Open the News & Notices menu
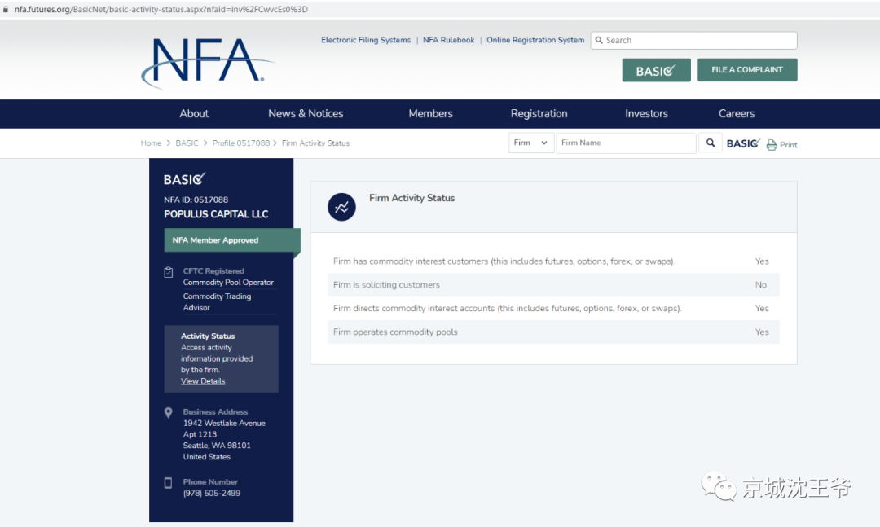880x527 pixels. pyautogui.click(x=306, y=114)
